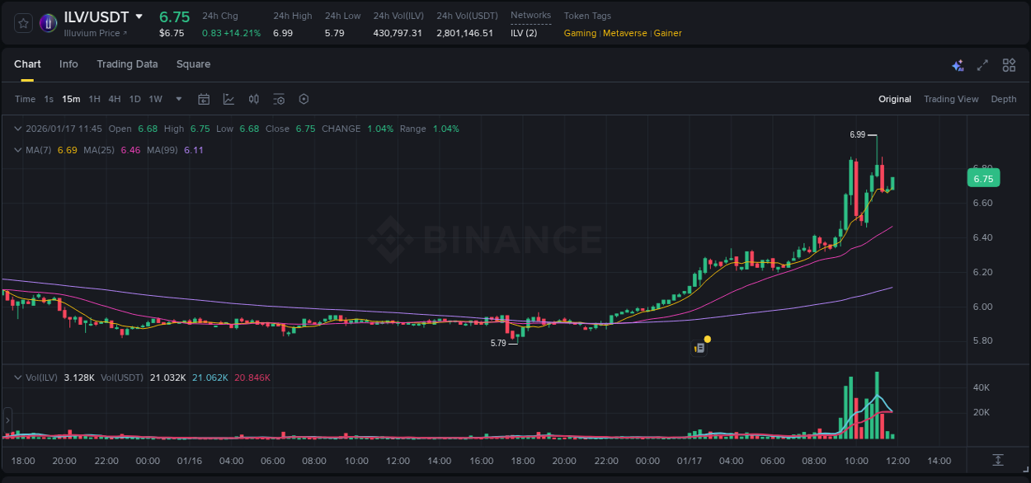
Task: Open the chart settings hexagon icon
Action: 304,99
